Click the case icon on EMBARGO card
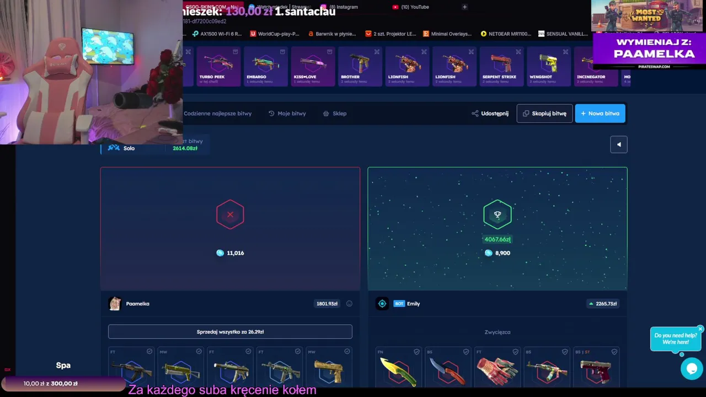This screenshot has height=397, width=706. click(x=282, y=52)
